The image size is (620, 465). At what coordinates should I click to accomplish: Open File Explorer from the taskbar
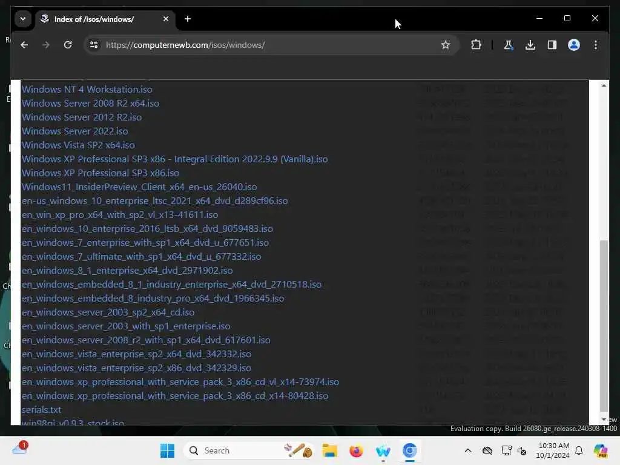pos(329,450)
